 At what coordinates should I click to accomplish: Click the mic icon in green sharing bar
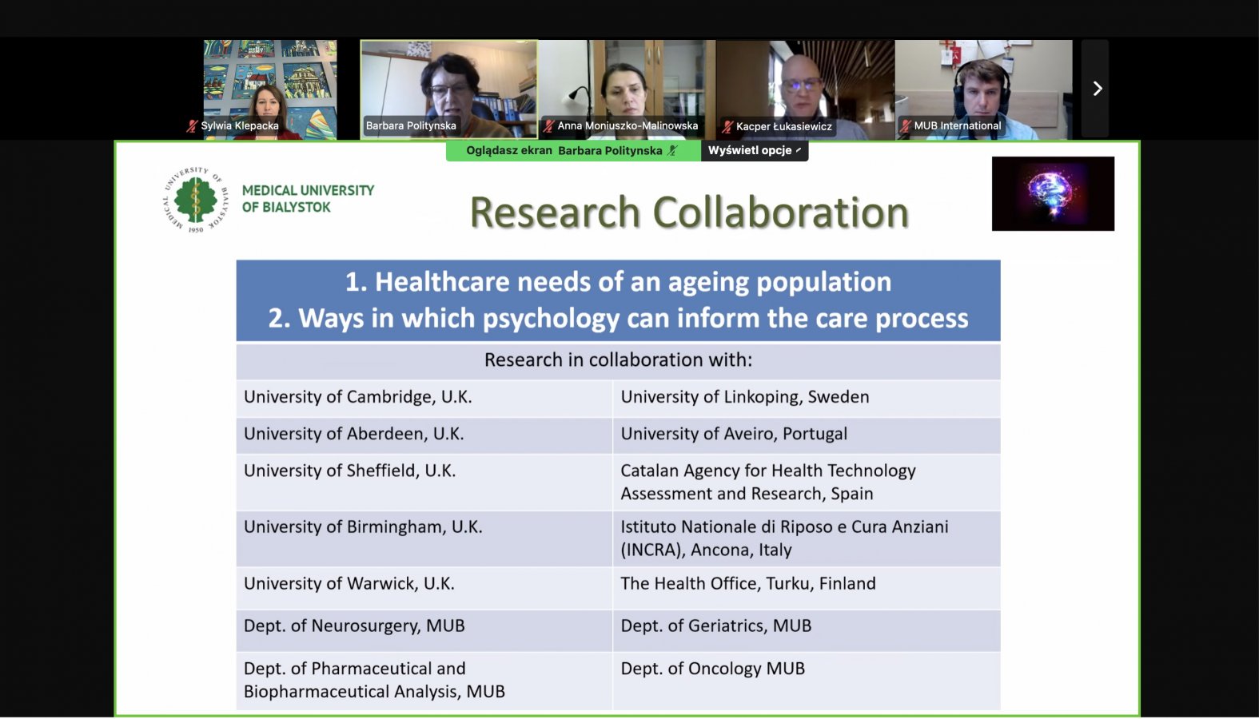pyautogui.click(x=673, y=150)
